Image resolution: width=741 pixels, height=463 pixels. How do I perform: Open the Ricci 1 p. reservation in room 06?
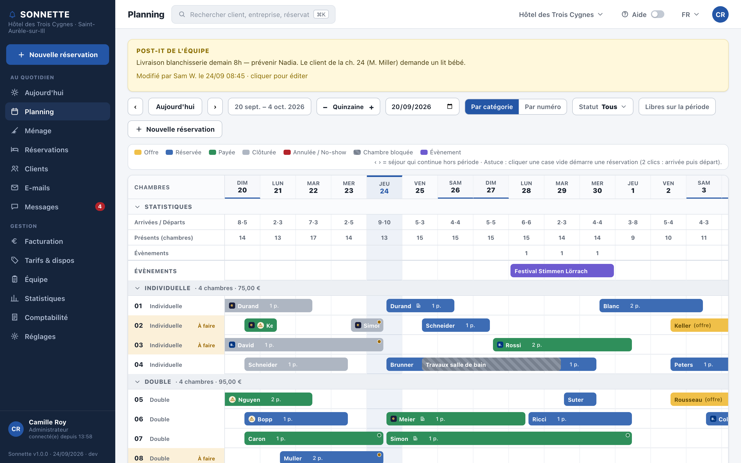[580, 419]
